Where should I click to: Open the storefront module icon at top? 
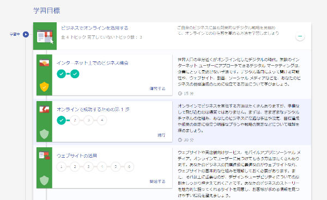click(45, 36)
